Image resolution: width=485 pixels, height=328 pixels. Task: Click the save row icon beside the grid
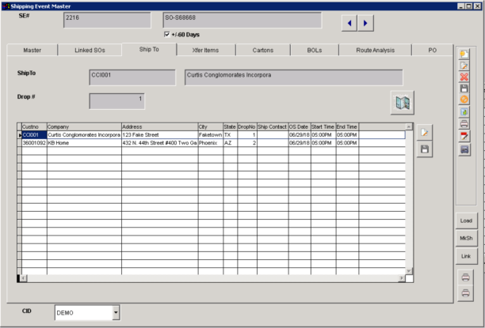pyautogui.click(x=424, y=149)
